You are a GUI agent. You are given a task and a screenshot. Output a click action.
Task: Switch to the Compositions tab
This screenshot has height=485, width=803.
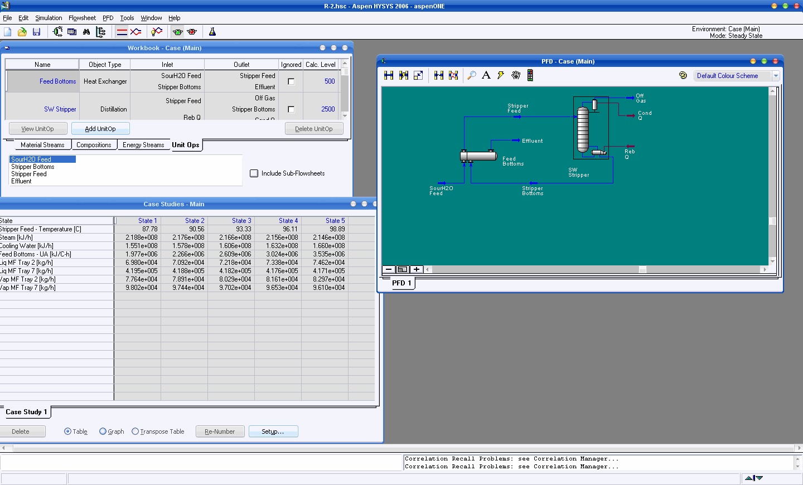(94, 145)
